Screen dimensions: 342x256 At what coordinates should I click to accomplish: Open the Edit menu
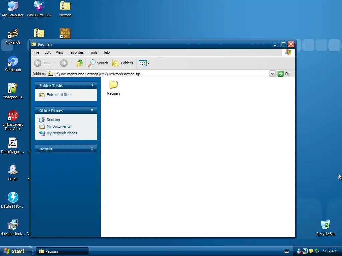point(47,52)
